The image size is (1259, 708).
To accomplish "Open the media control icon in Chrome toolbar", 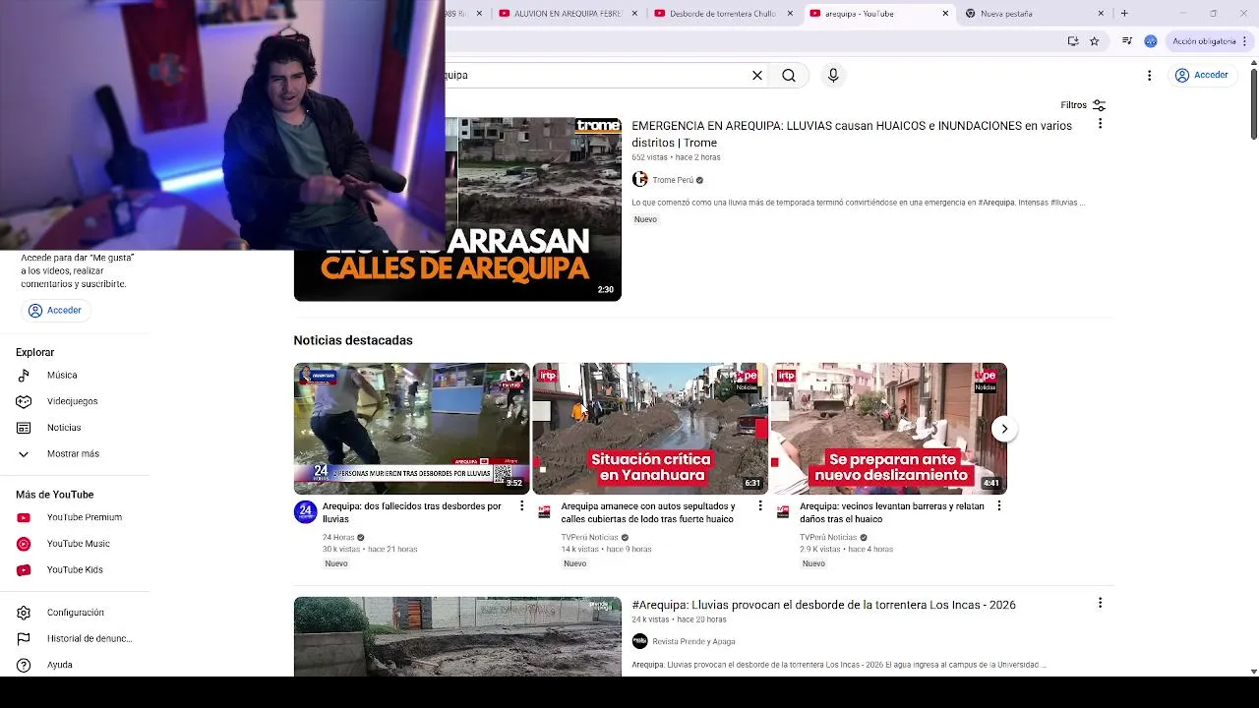I will point(1127,41).
